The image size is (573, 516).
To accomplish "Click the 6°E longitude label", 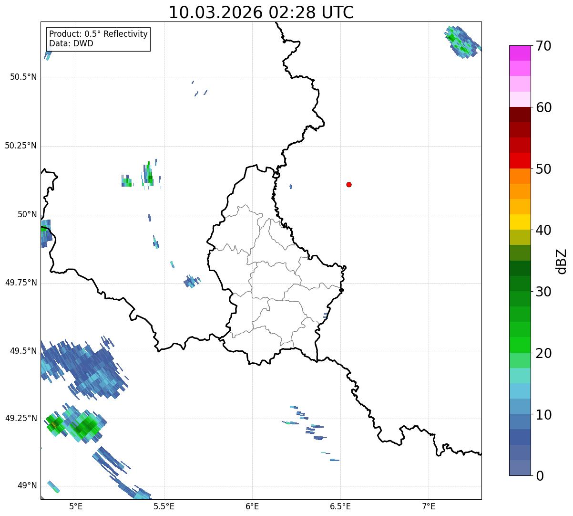I will coord(252,506).
